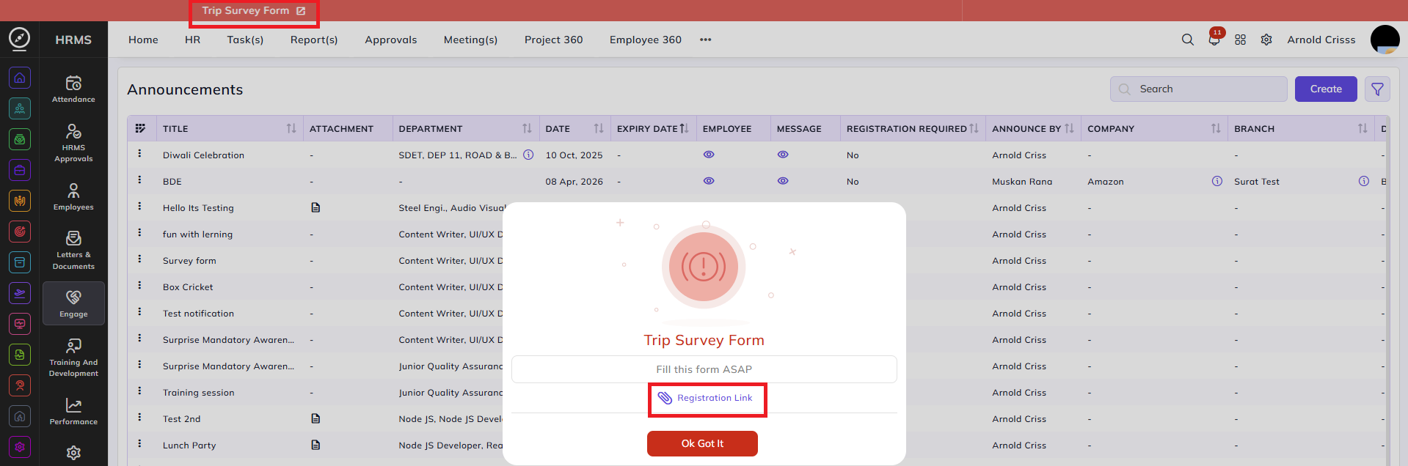Open the Attendance sidebar icon
The height and width of the screenshot is (466, 1408).
tap(73, 89)
